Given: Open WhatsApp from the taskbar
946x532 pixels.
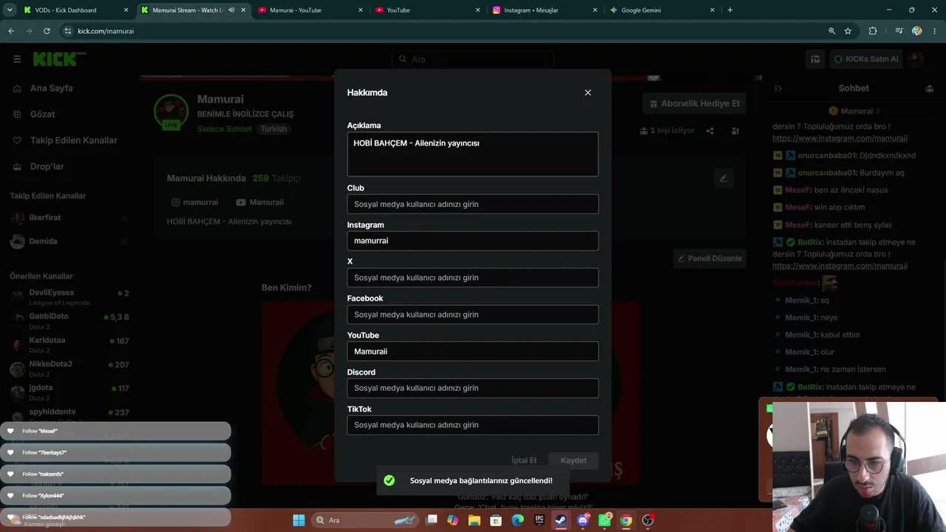Looking at the screenshot, I should point(605,520).
